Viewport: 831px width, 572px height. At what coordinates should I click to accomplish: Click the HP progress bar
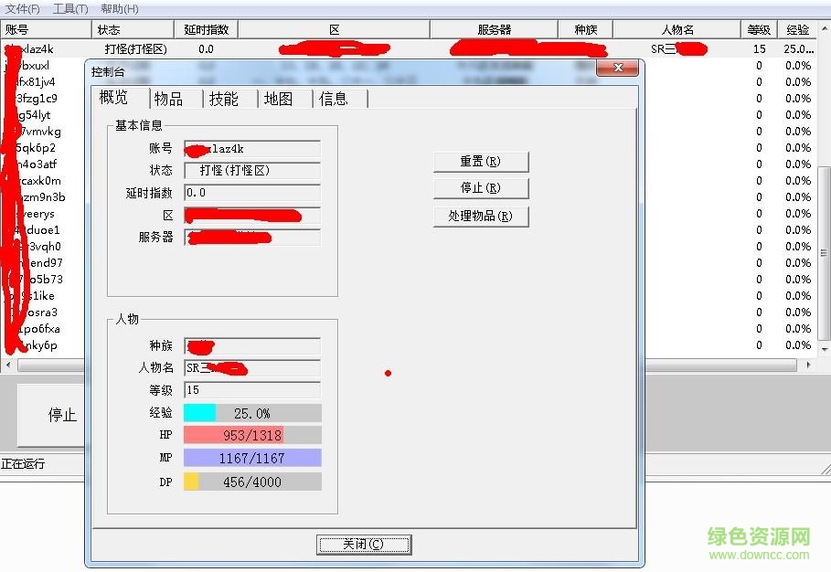point(252,434)
